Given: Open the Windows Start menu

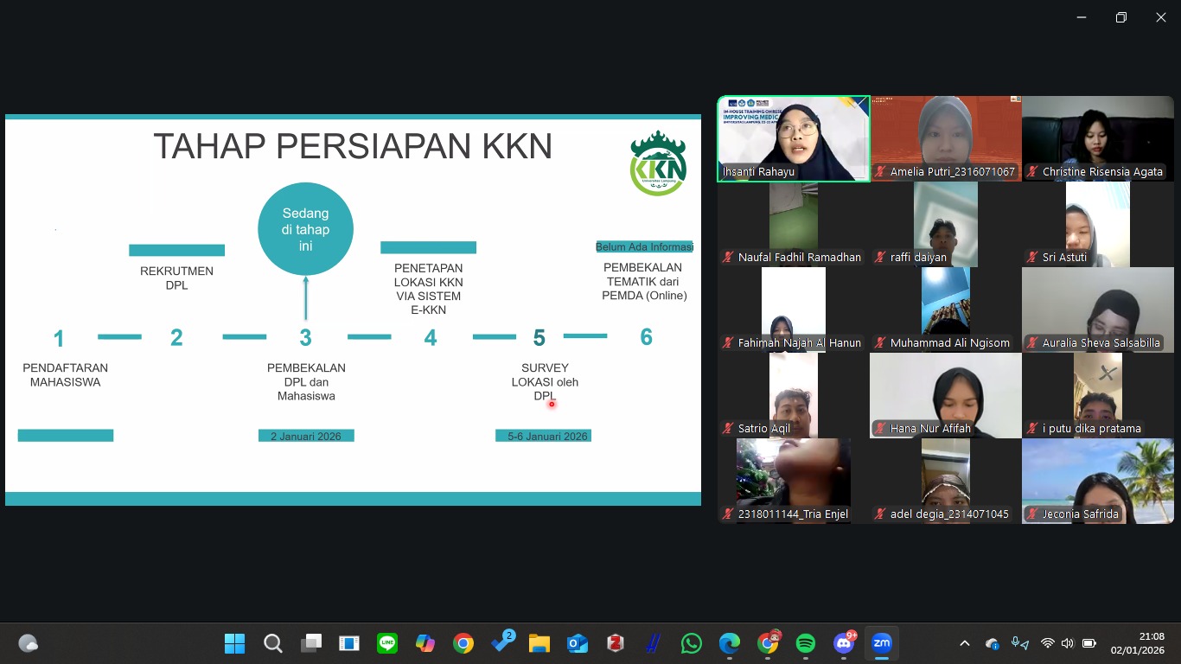Looking at the screenshot, I should [234, 643].
